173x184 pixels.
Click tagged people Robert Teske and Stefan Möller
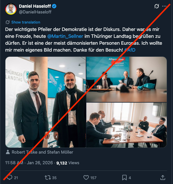coord(42,152)
